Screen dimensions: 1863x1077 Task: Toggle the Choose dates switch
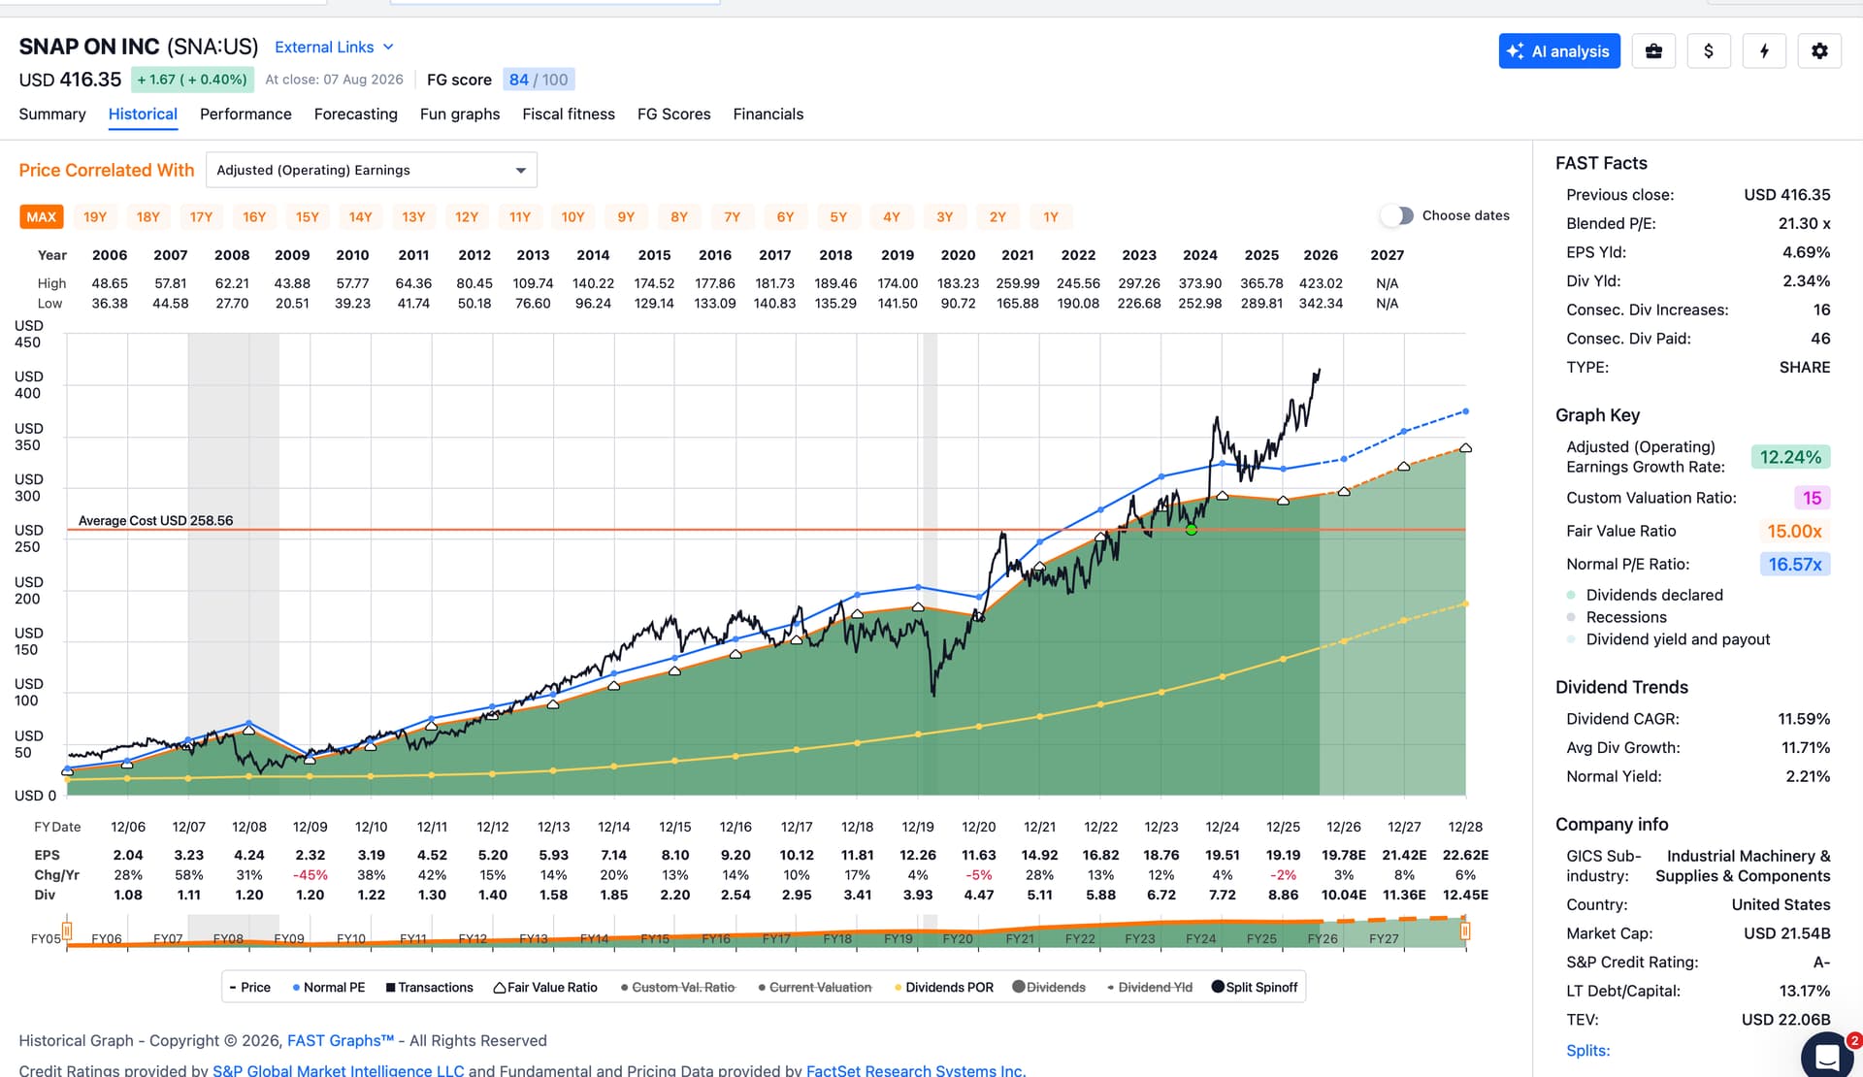[1397, 215]
